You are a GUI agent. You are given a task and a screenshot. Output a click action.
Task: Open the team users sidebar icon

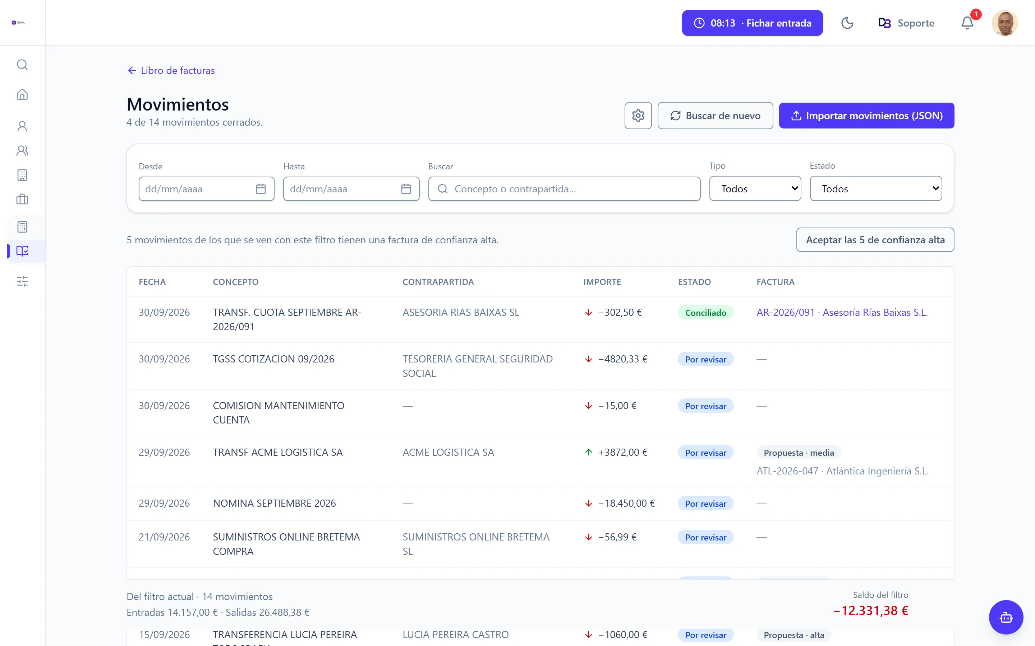pos(22,150)
